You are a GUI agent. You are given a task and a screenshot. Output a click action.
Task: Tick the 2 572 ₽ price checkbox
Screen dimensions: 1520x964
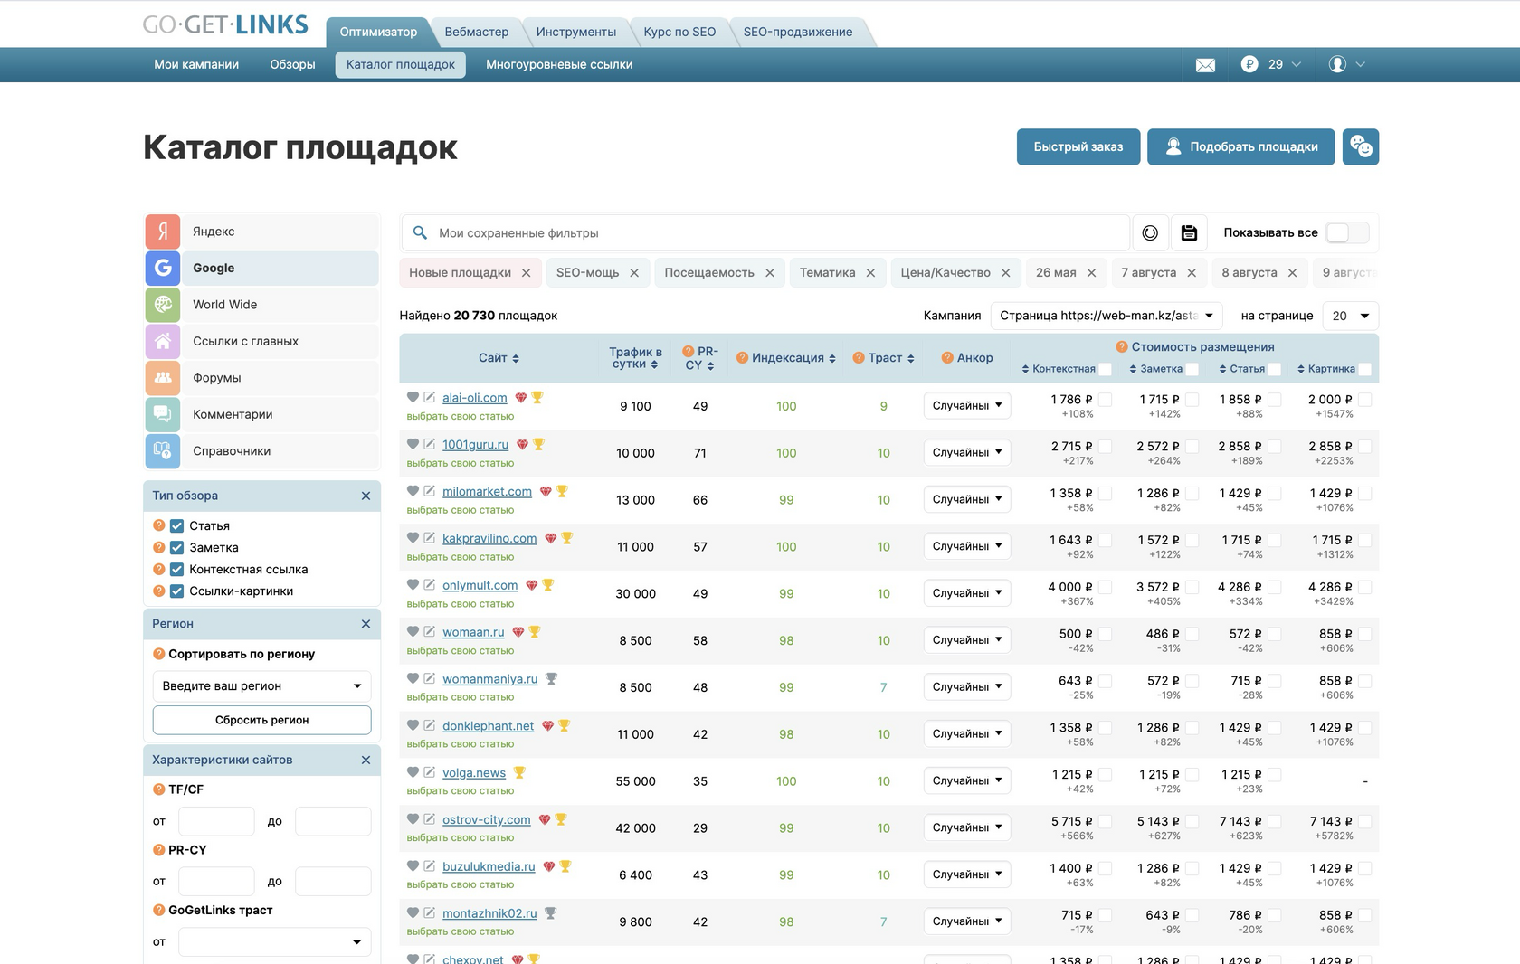(x=1192, y=446)
